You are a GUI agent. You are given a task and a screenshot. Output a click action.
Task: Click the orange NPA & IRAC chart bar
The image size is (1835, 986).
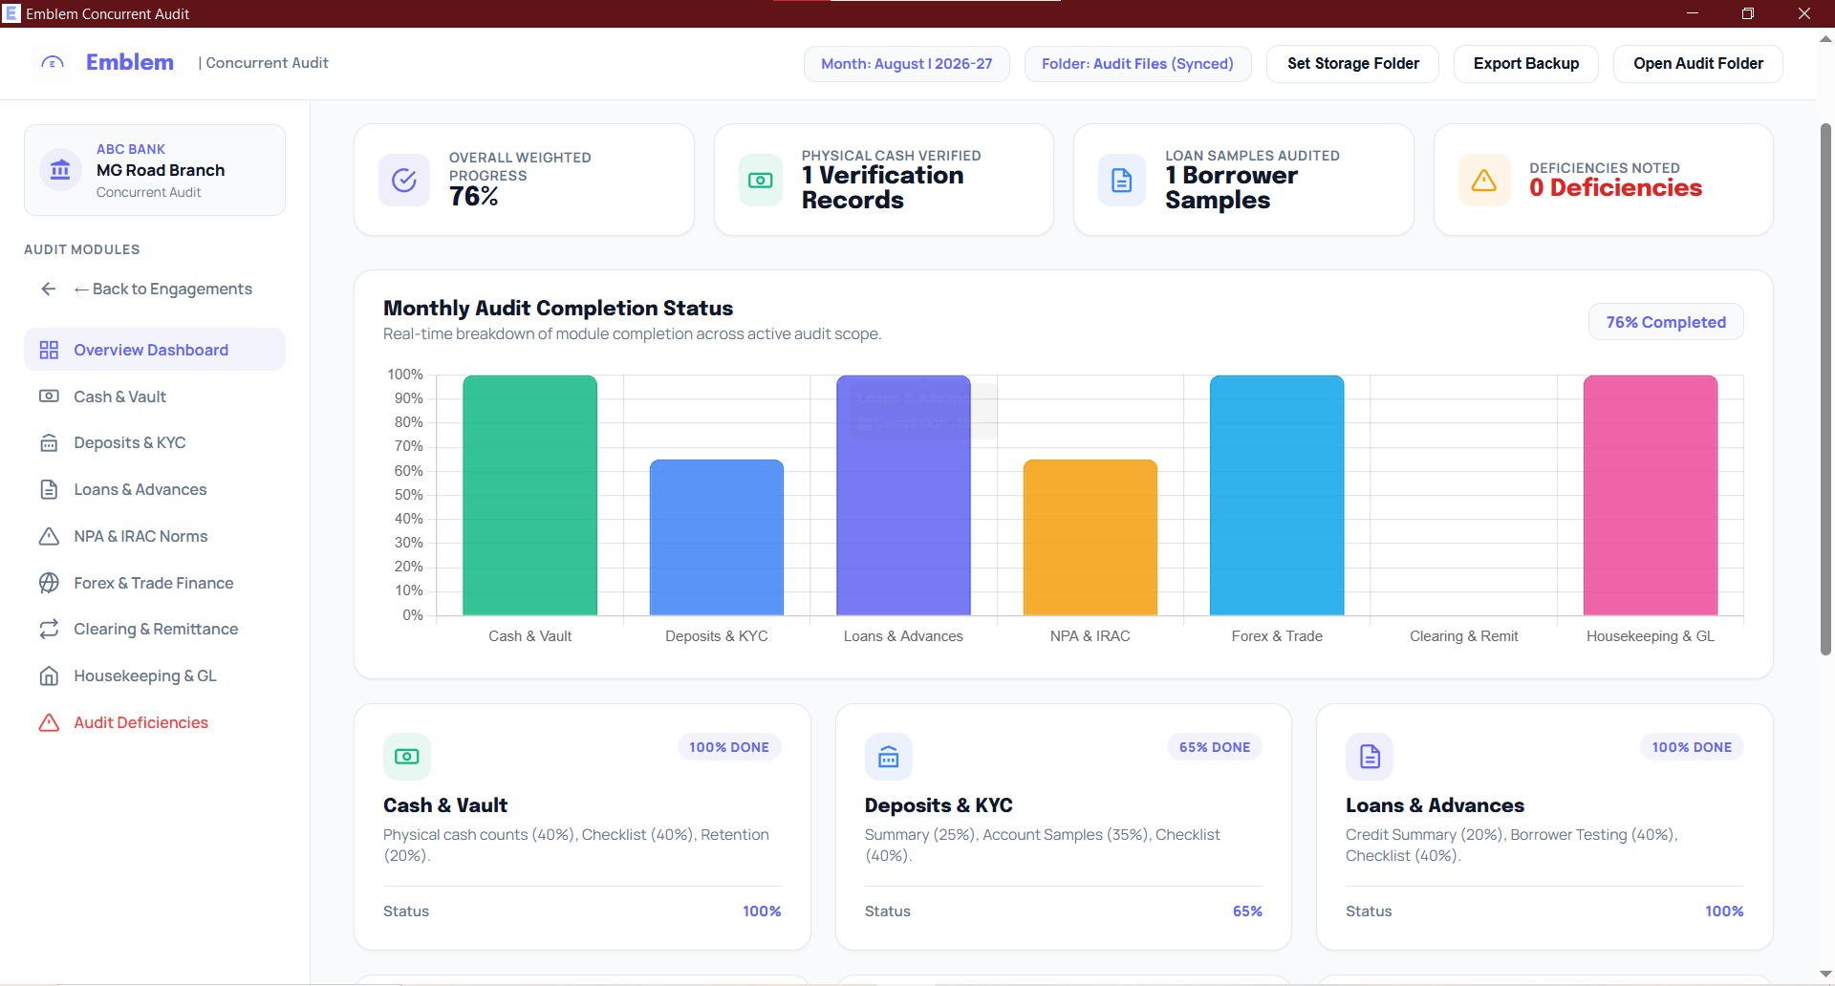tap(1090, 537)
